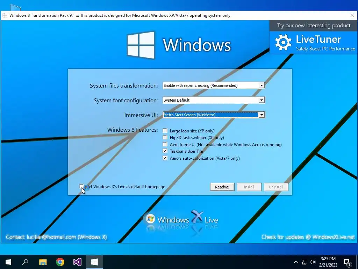Click 'Safely Boost PC Performance' text
Viewport: 358px width, 269px height.
tap(325, 49)
